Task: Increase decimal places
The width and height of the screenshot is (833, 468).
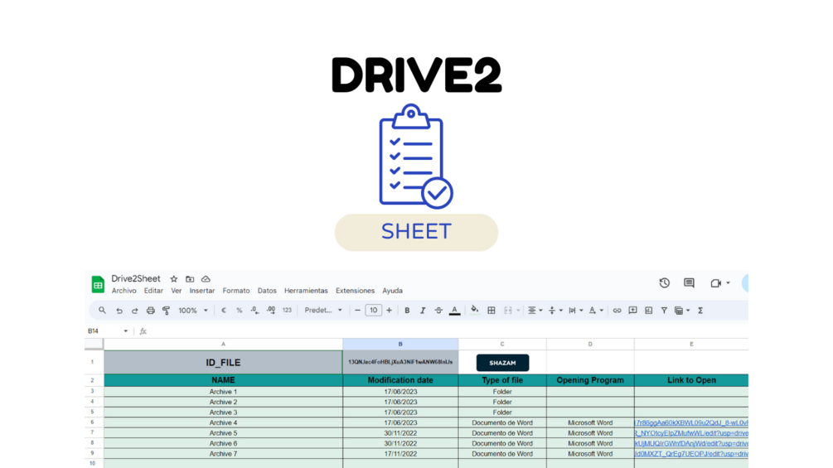Action: click(x=271, y=311)
